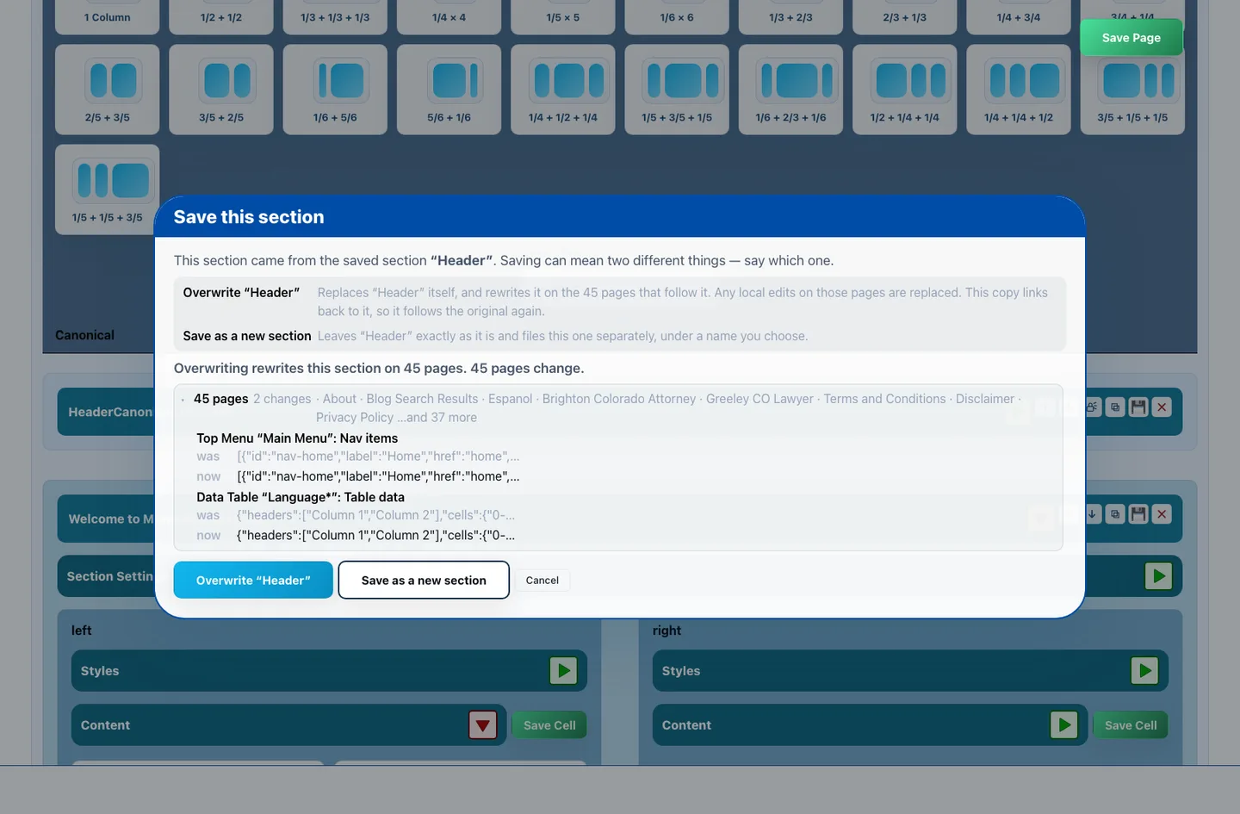
Task: Delete the HeaderCanon section with red X
Action: (1162, 407)
